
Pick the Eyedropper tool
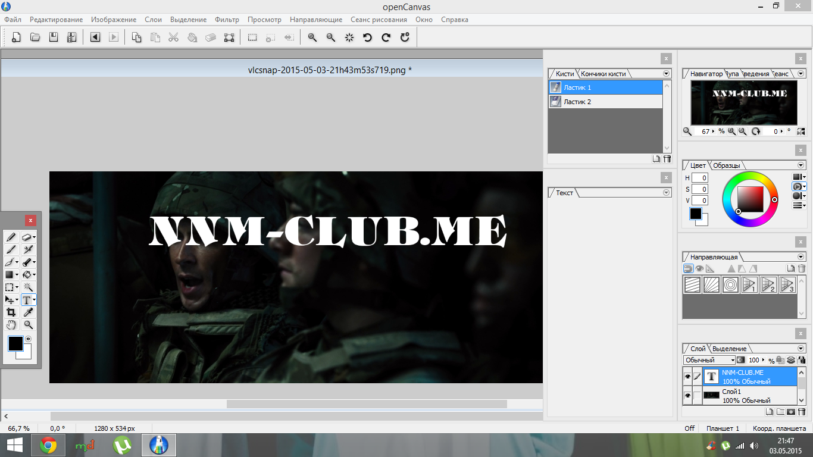tap(28, 312)
